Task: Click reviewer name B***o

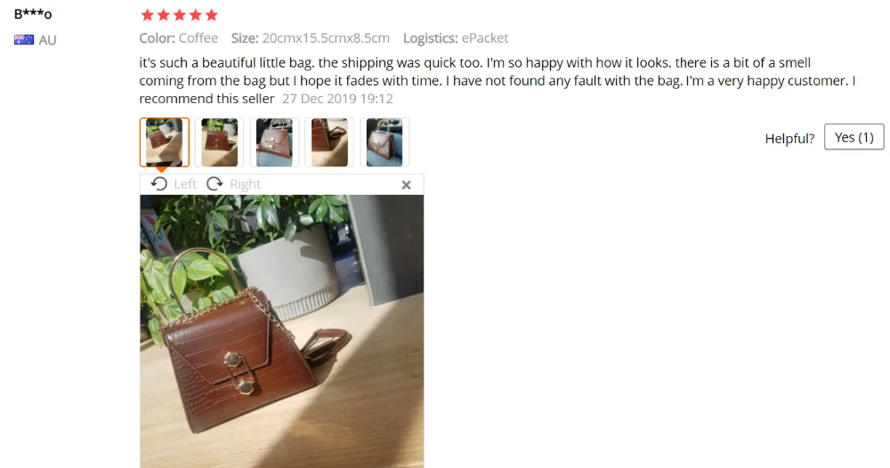Action: (x=33, y=14)
